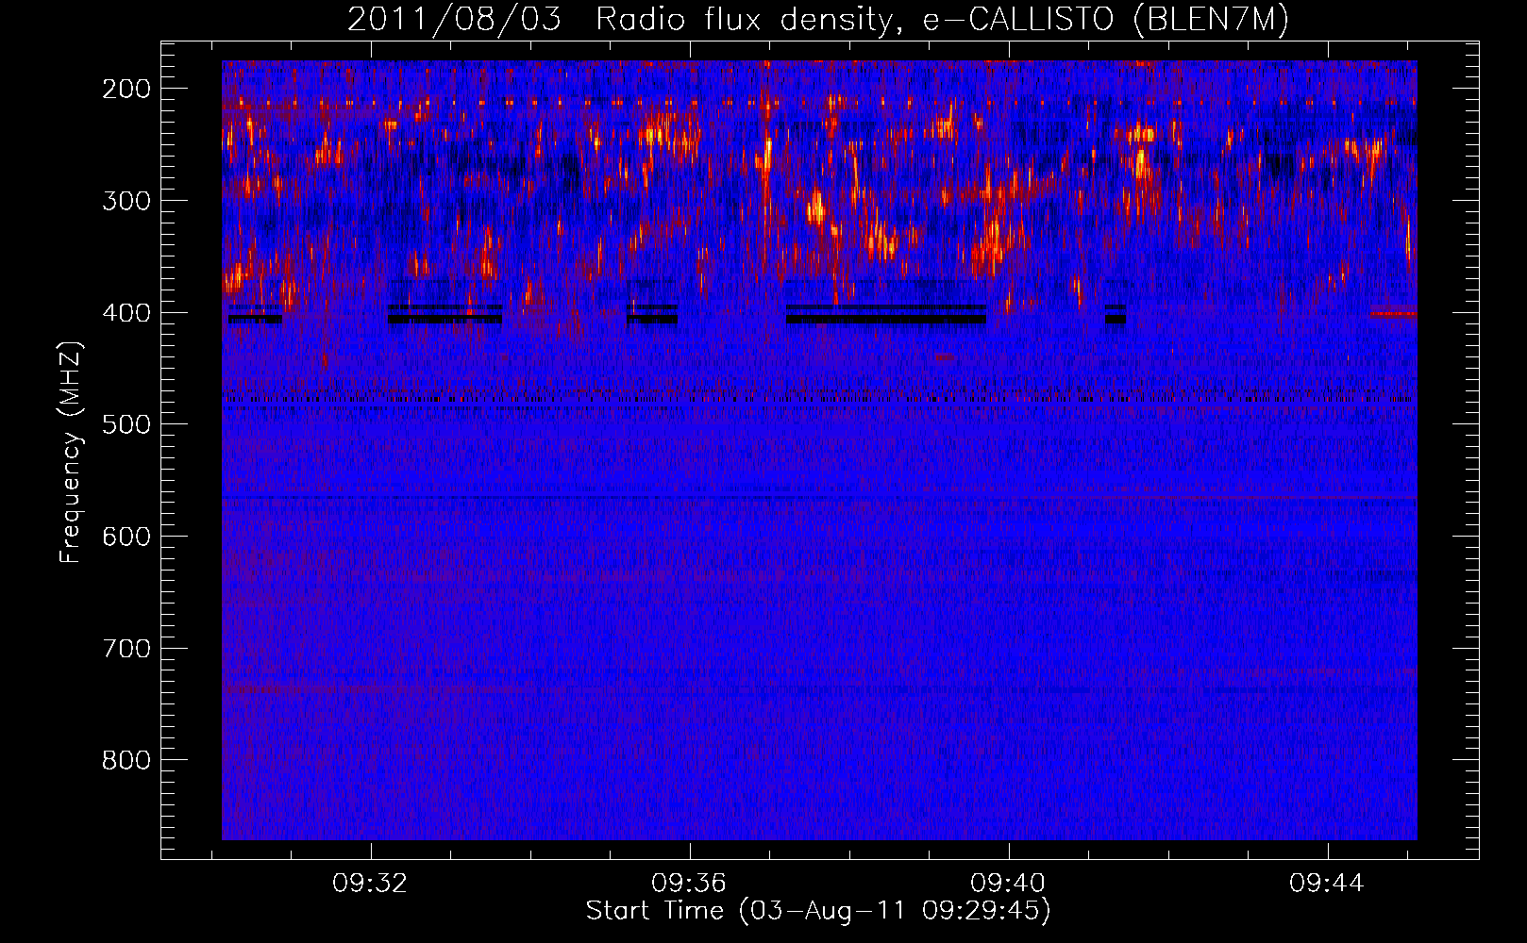Click the '2011/08/03' date in the title
1527x943 pixels.
click(454, 20)
